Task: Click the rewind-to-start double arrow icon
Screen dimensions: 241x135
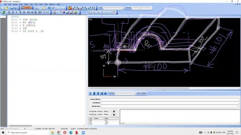Action: (x=9, y=12)
